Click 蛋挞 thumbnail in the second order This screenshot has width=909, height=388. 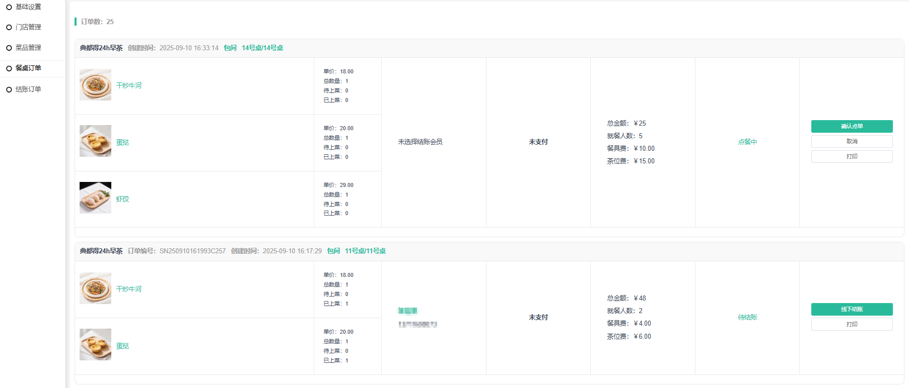(x=95, y=345)
